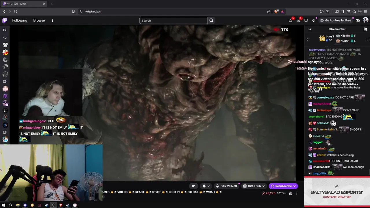Click the Resubscribe button
The width and height of the screenshot is (370, 208).
283,186
